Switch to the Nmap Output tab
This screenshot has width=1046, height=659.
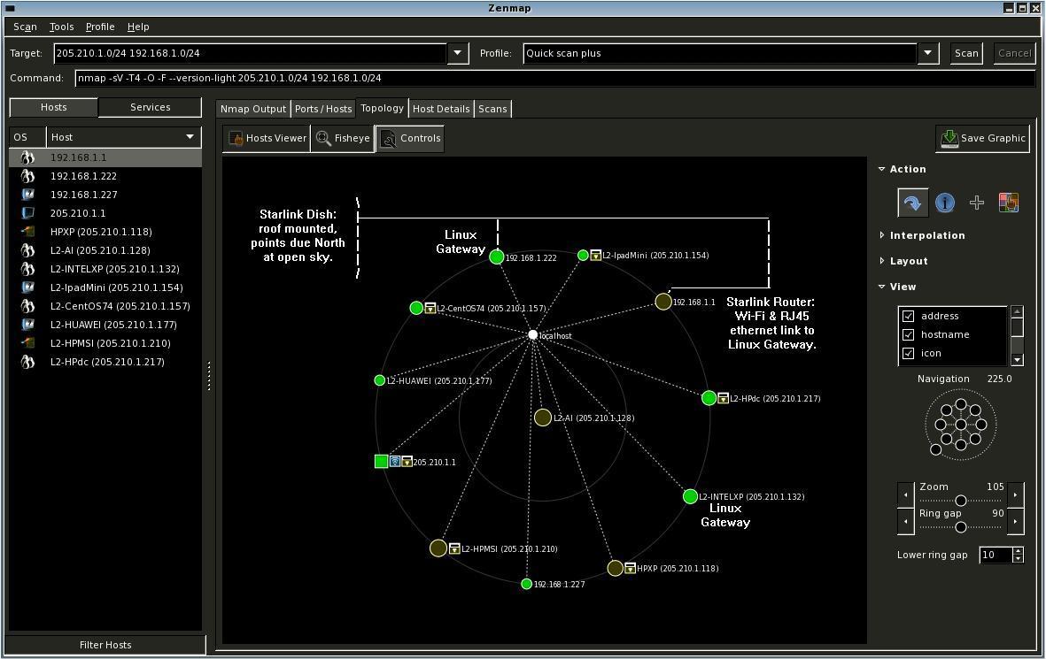(x=252, y=109)
